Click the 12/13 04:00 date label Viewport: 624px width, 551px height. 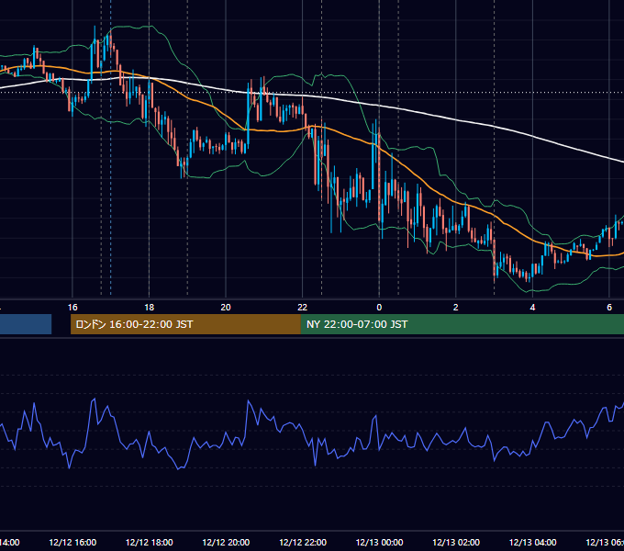pyautogui.click(x=533, y=542)
